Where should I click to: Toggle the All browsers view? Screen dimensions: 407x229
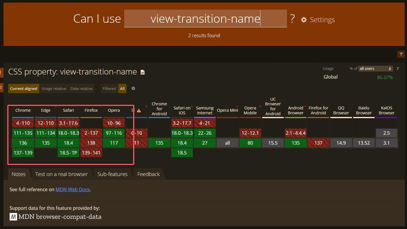tap(122, 89)
